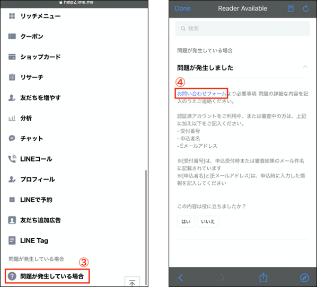Screen dimensions: 317x287
Task: Tap the クーポン ticket icon
Action: [x=12, y=37]
